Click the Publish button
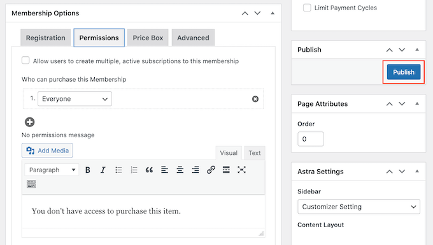433x245 pixels. pos(404,72)
